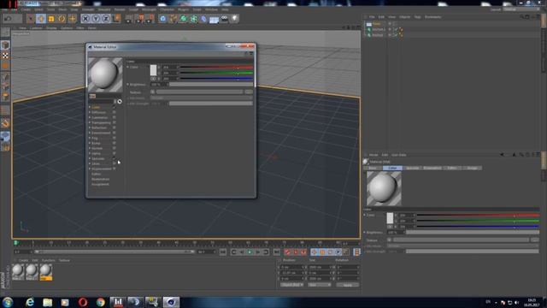Screen dimensions: 547x308
Task: Click the checkered Texture mode icon on the left
Action: click(5, 56)
